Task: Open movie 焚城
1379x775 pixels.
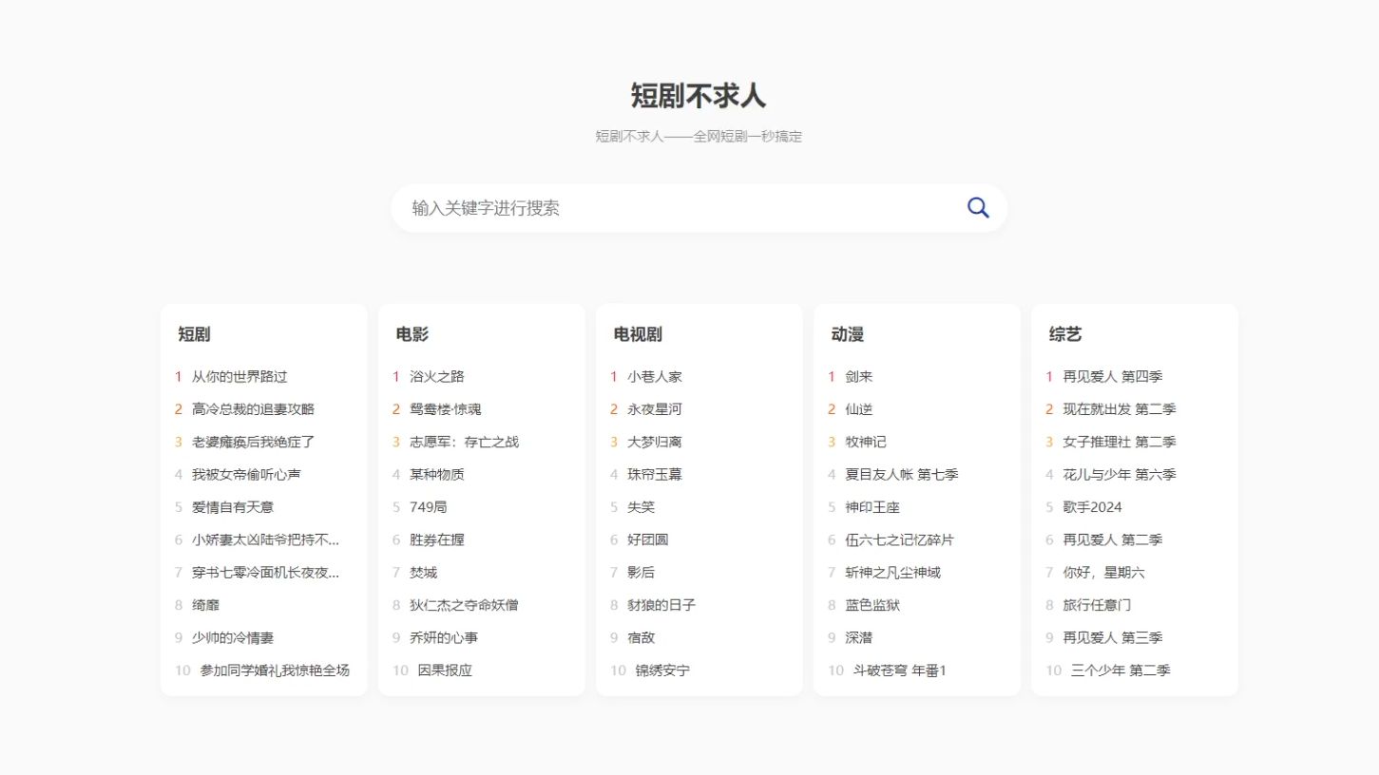Action: pos(423,573)
